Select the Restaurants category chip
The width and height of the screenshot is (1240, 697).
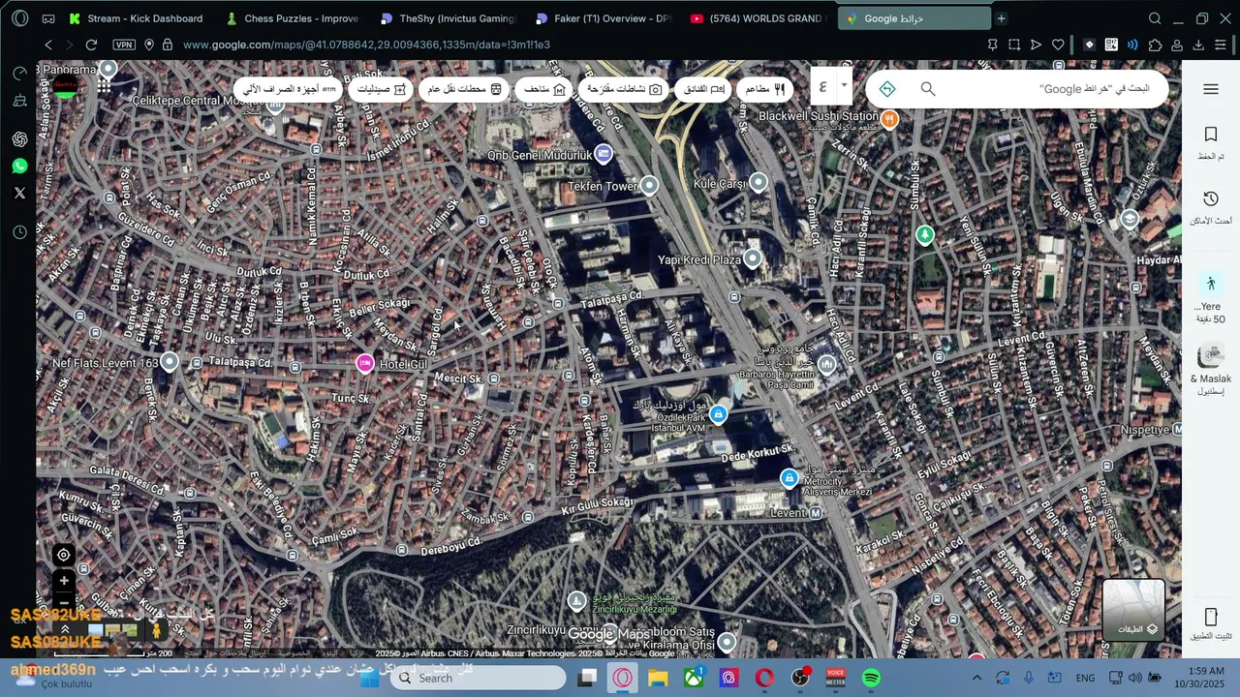pos(765,89)
